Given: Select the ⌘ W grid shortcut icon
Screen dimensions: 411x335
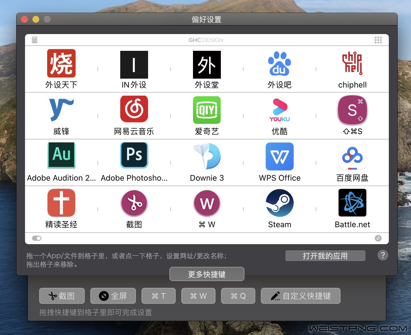Looking at the screenshot, I should click(x=207, y=203).
